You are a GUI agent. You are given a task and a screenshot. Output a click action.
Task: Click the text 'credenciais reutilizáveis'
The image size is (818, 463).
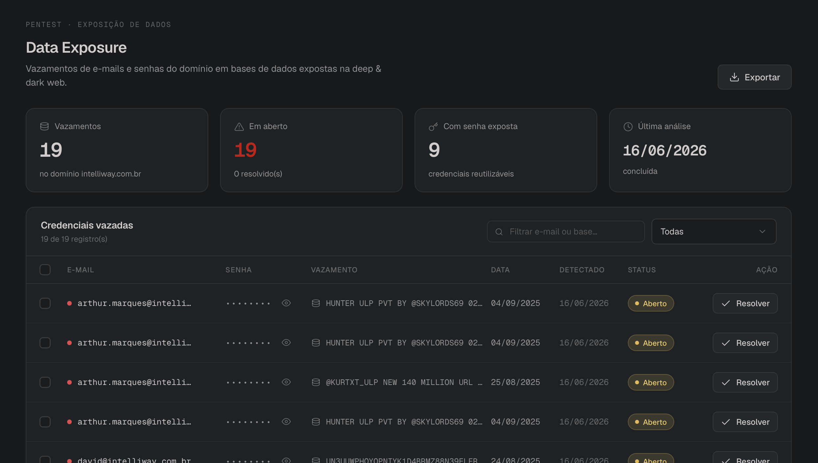coord(471,174)
